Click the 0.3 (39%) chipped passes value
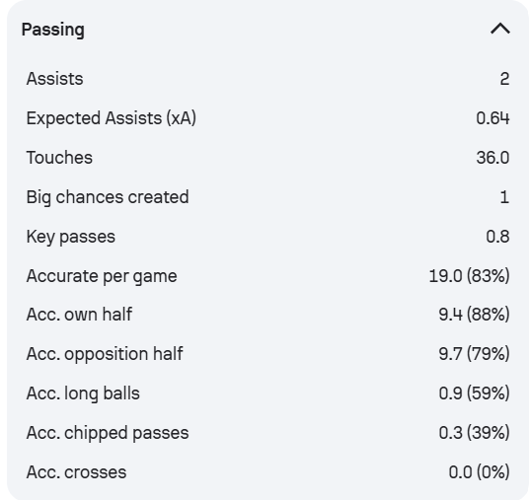 474,433
